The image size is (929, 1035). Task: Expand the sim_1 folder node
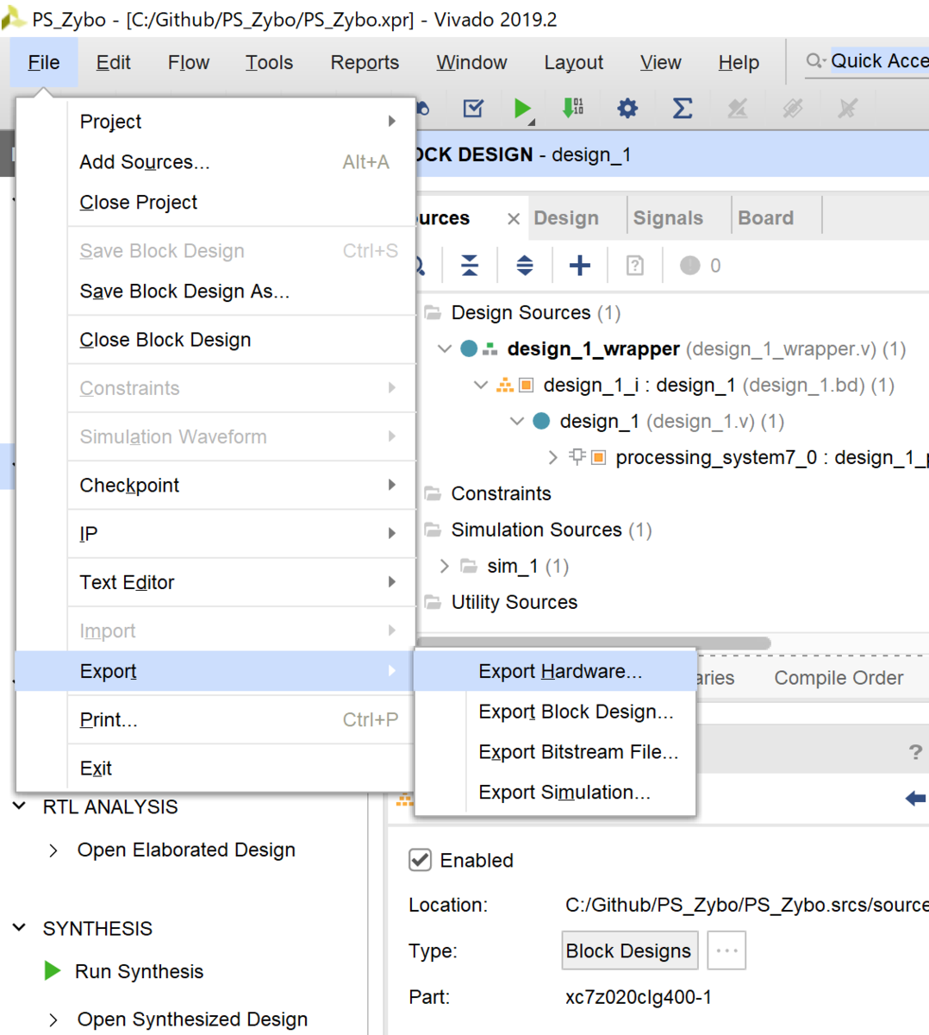(444, 566)
